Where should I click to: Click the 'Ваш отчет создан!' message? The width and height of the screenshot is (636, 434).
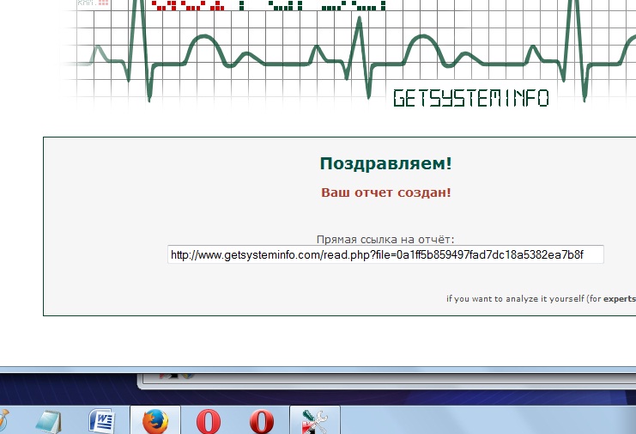[x=385, y=193]
